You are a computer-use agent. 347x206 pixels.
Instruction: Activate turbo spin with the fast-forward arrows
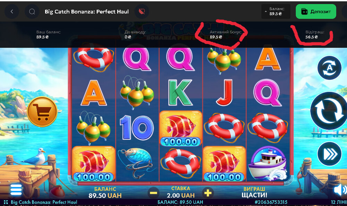click(329, 154)
